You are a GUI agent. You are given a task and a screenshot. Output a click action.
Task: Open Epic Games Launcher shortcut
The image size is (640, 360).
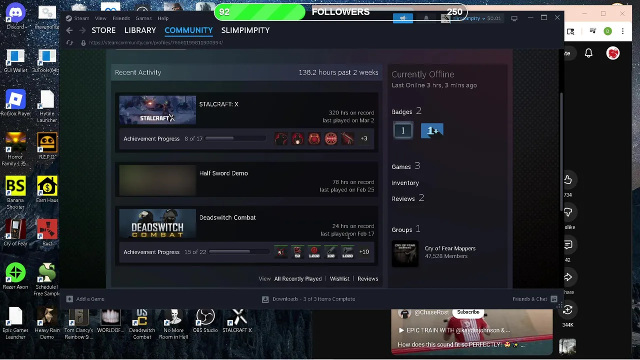pyautogui.click(x=15, y=323)
